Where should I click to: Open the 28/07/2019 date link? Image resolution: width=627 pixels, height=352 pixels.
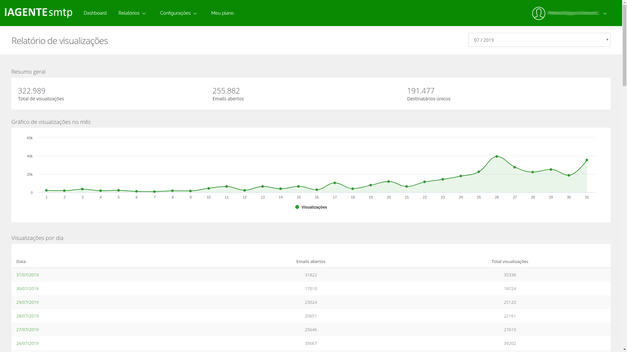point(27,316)
